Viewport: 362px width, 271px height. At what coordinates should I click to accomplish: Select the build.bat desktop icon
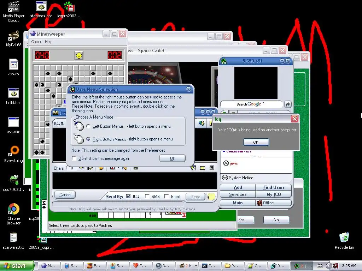coord(14,97)
